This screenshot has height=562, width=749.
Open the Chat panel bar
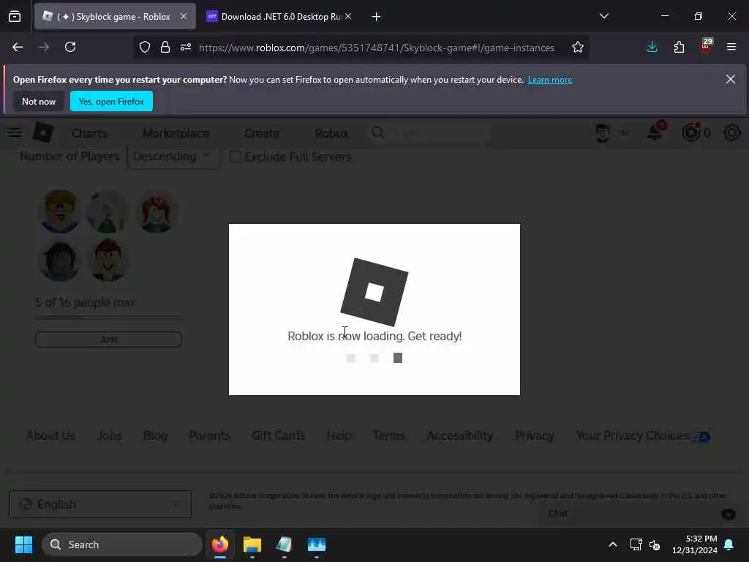pos(642,514)
